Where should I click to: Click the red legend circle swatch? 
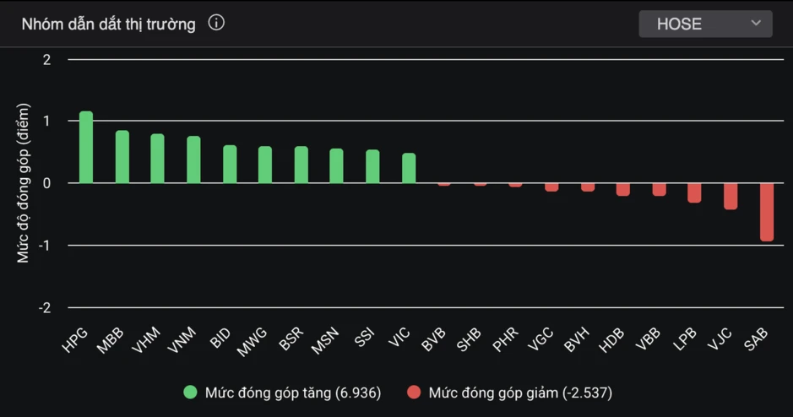(x=414, y=393)
